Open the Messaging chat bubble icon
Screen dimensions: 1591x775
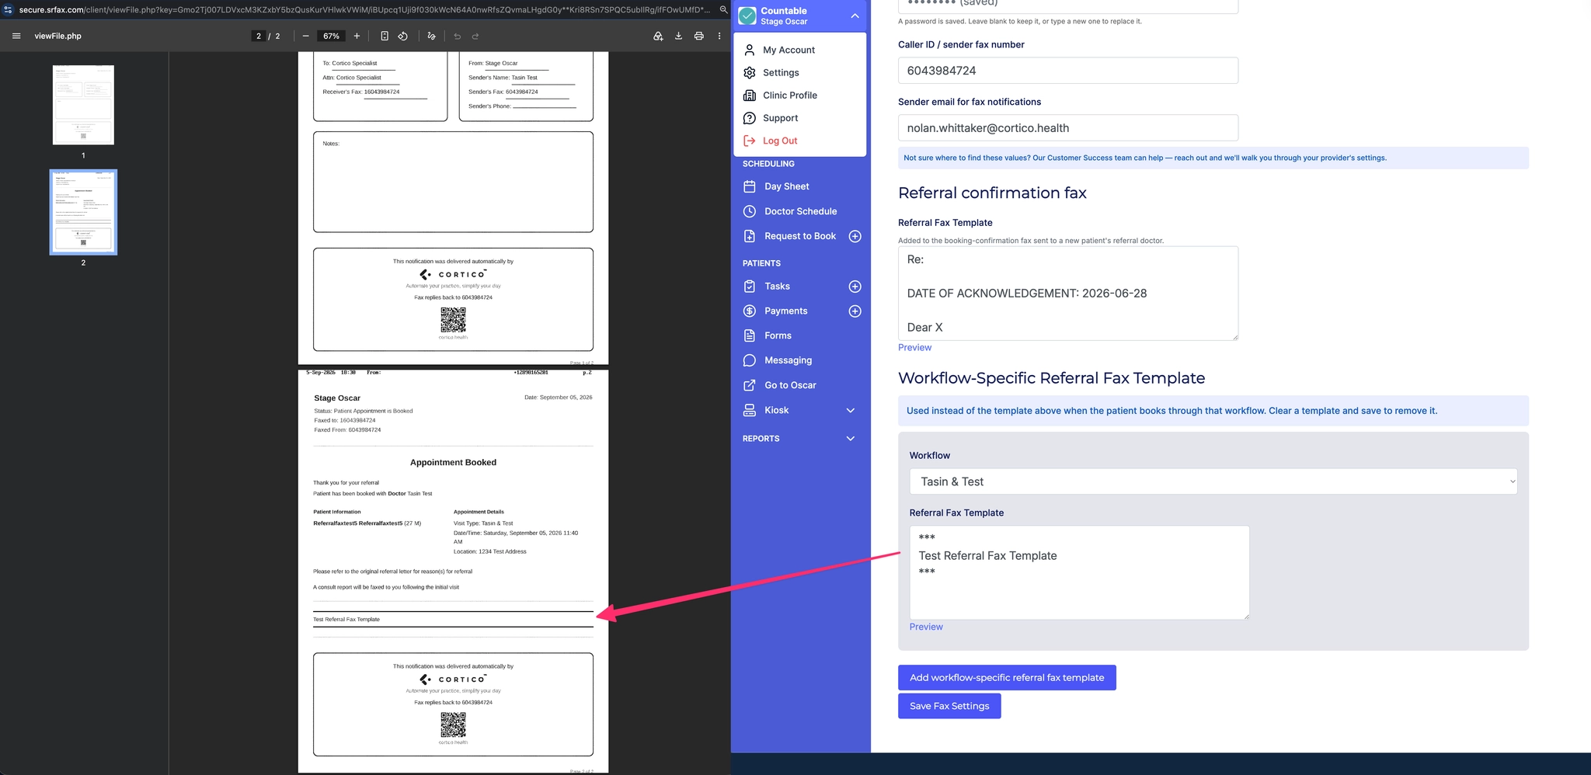750,360
